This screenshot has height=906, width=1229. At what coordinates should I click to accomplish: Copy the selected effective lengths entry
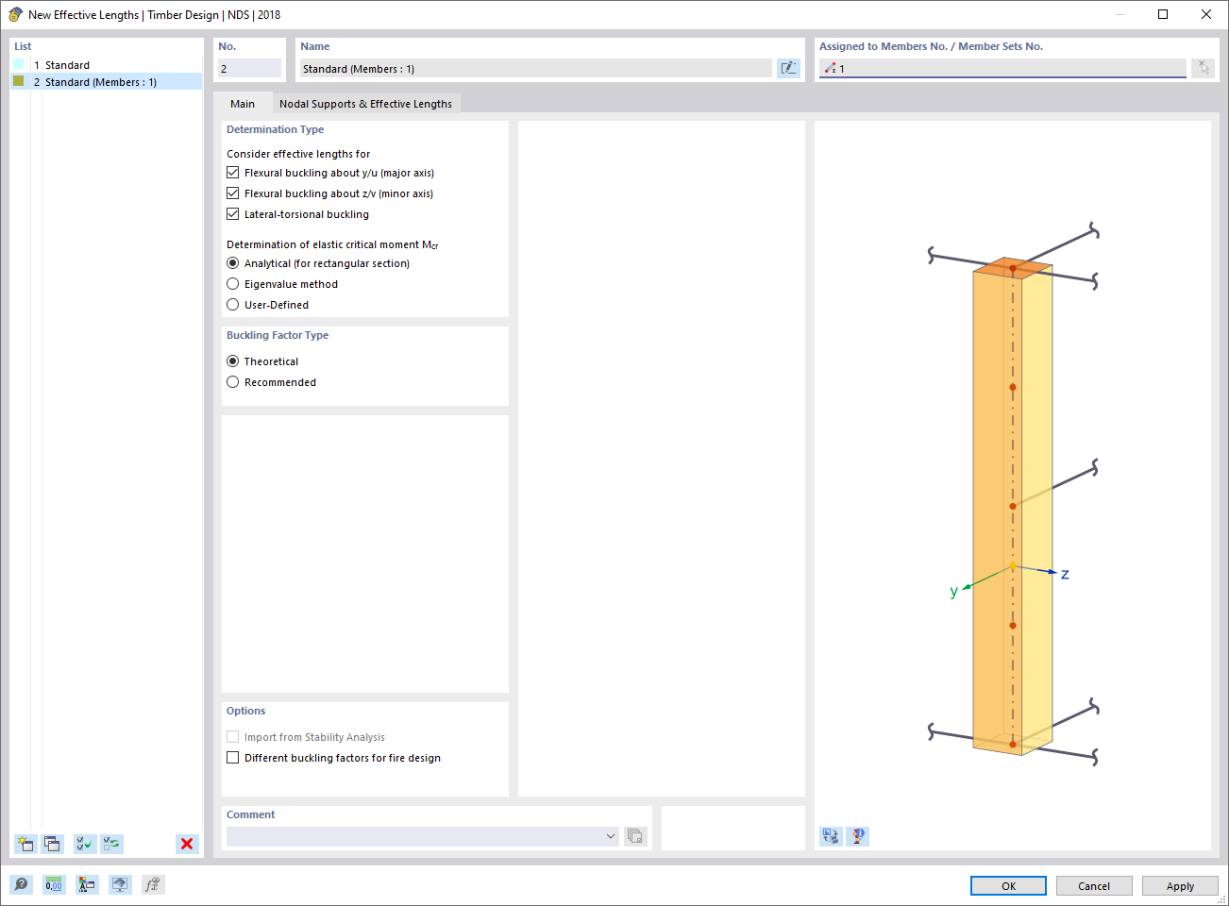(x=52, y=843)
